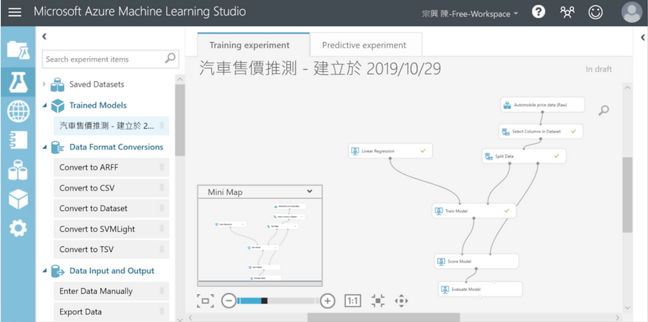Viewport: 648px width, 322px height.
Task: Click the canvas vertical scrollbar
Action: tap(628, 195)
